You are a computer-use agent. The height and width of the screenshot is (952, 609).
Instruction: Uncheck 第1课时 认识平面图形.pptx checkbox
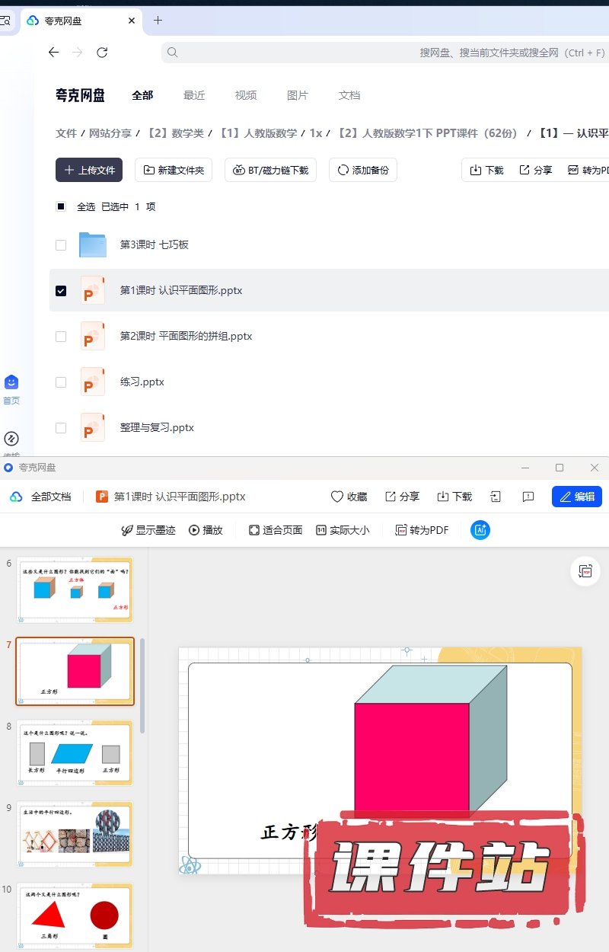[x=61, y=291]
